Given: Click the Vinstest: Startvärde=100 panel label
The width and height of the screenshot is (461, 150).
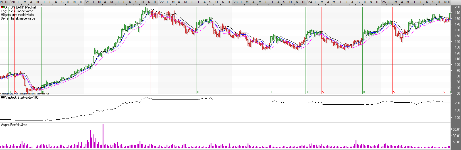Looking at the screenshot, I should click(22, 98).
